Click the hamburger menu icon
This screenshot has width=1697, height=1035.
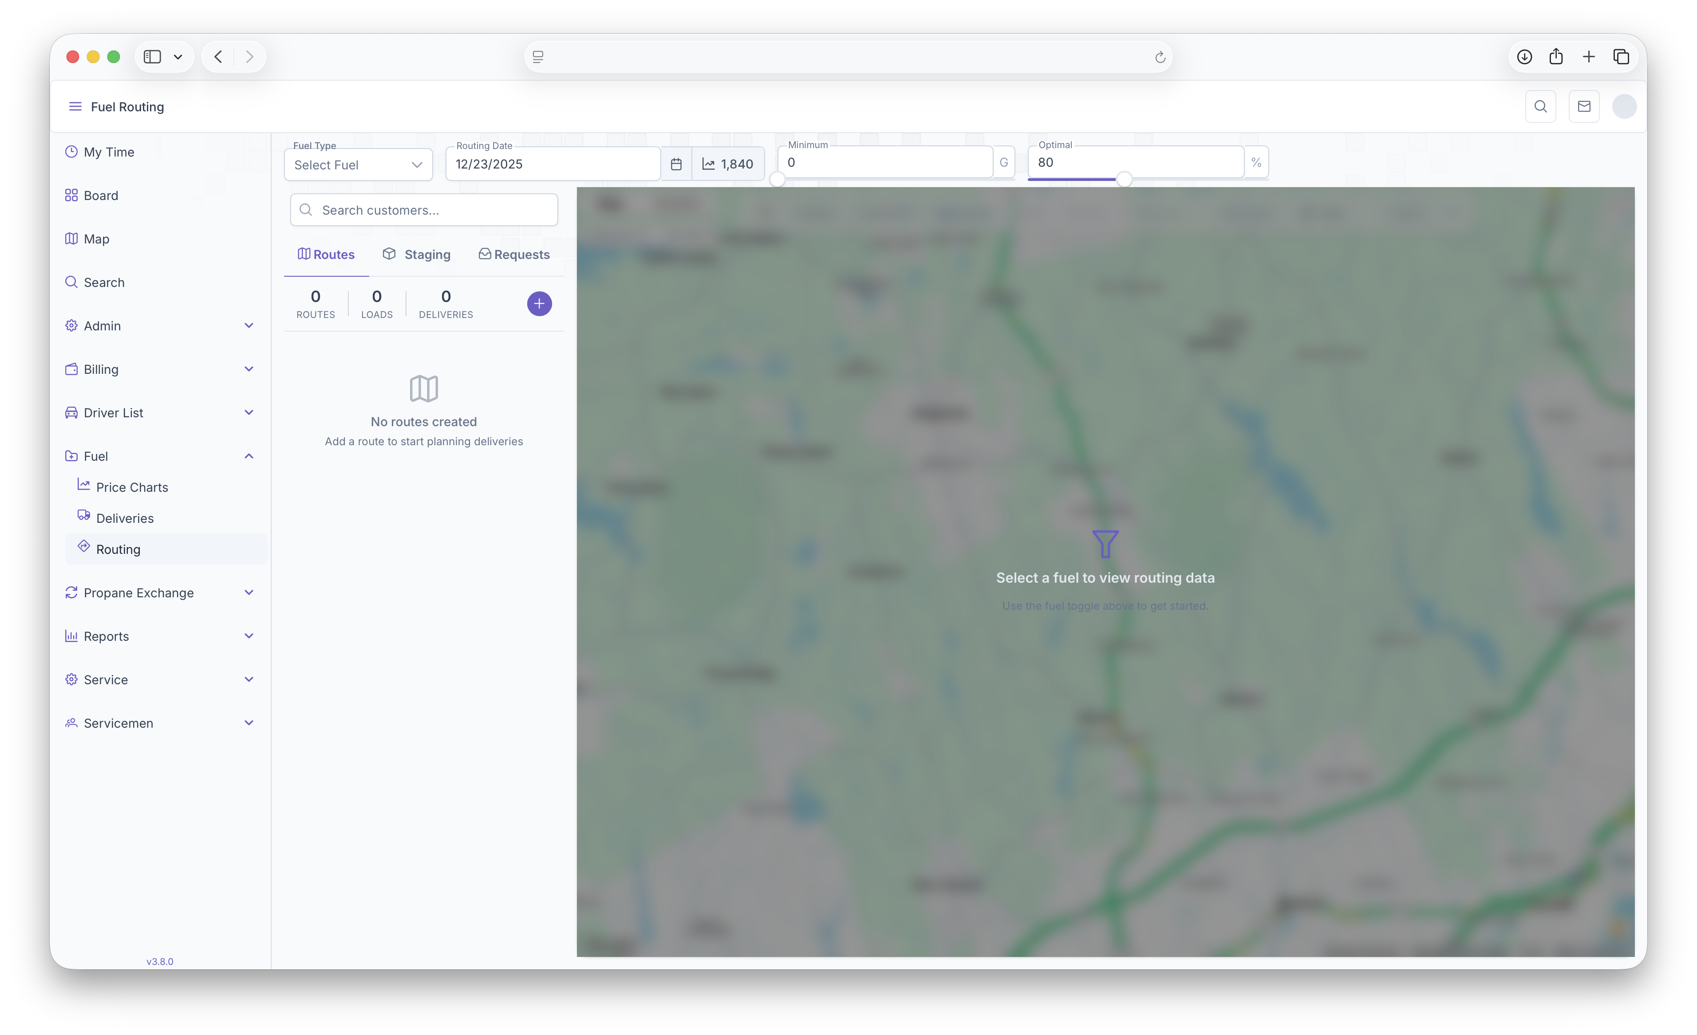tap(75, 107)
